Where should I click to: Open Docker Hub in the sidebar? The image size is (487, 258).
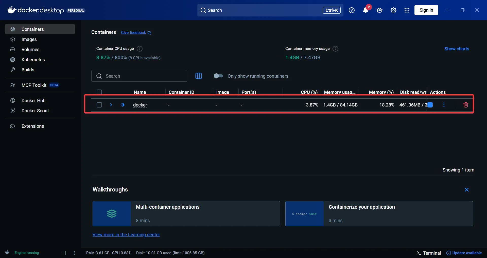click(x=40, y=100)
